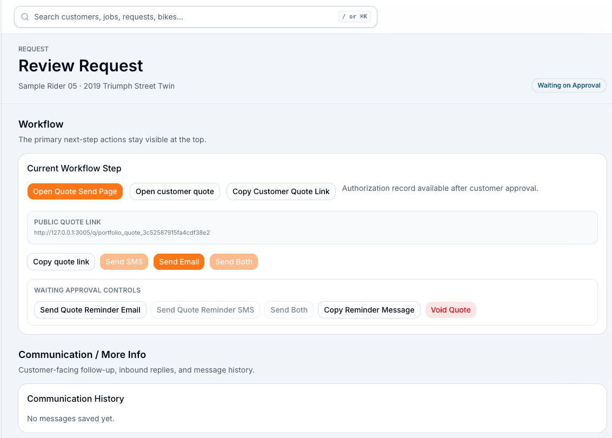Viewport: 612px width, 438px height.
Task: Send the quote by Email
Action: pyautogui.click(x=179, y=262)
